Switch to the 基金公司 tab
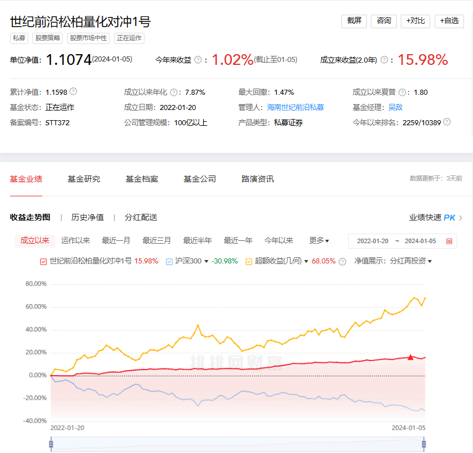 click(x=200, y=179)
